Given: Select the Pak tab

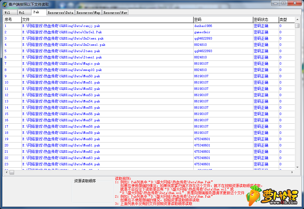Looking at the screenshot, I should tap(39, 12).
